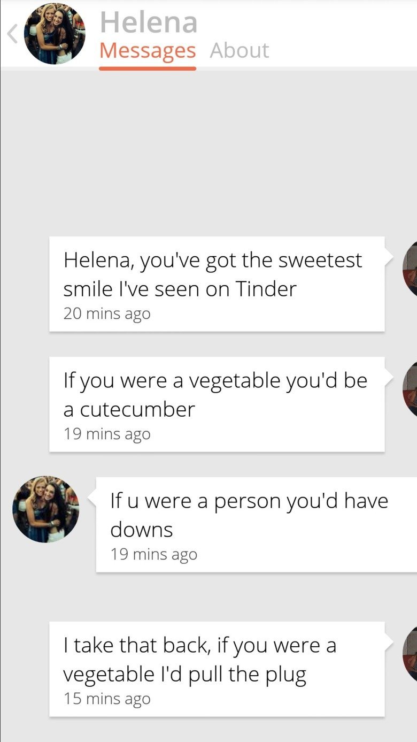Screen dimensions: 417x742
Task: Tap the "you'd have downs" reply bubble
Action: (x=257, y=524)
